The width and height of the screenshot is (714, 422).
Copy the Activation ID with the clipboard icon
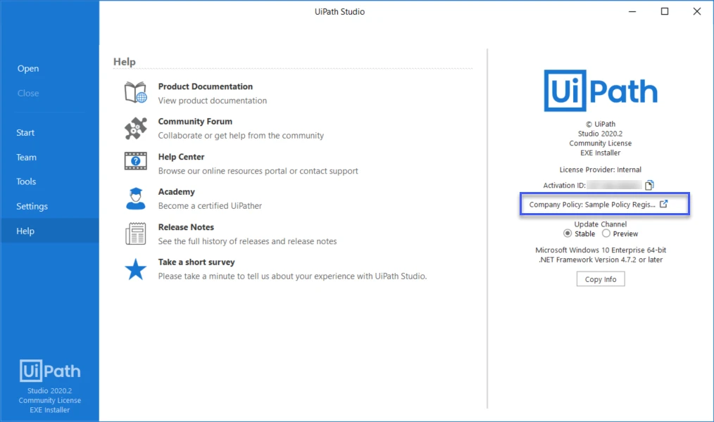[x=649, y=184]
